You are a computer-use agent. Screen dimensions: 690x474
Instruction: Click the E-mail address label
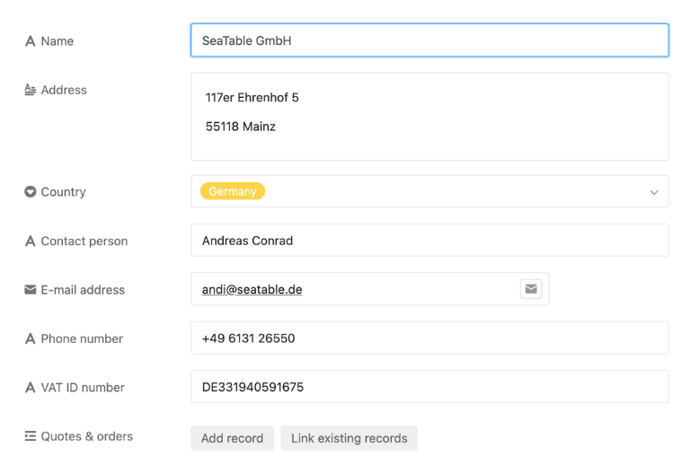coord(83,290)
